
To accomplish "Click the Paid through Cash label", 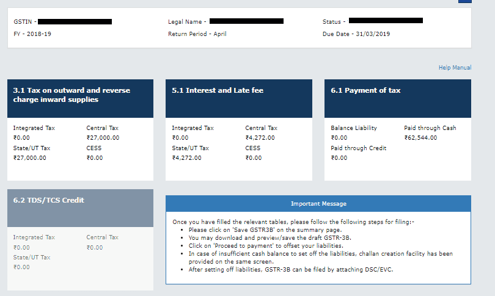I will click(430, 128).
